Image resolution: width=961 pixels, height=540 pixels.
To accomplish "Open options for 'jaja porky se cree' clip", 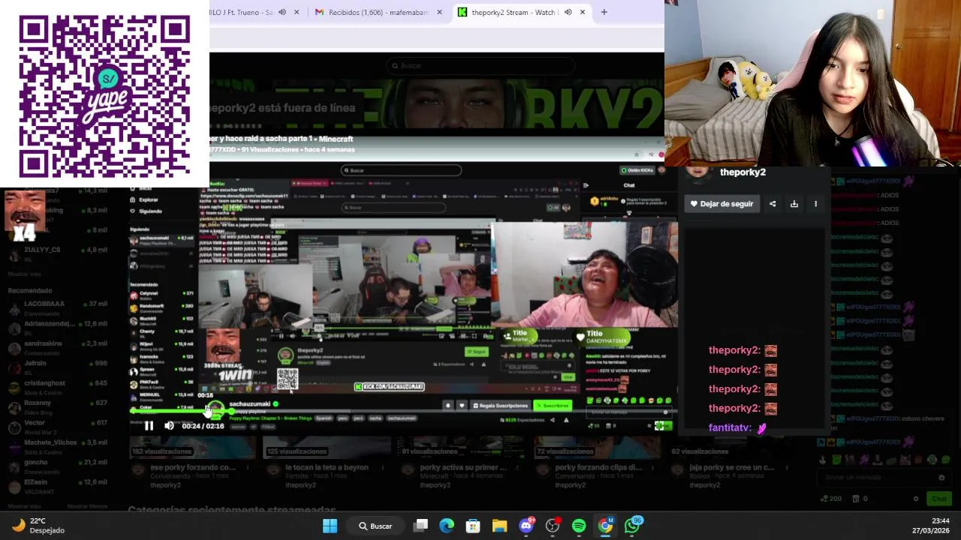I will 786,468.
